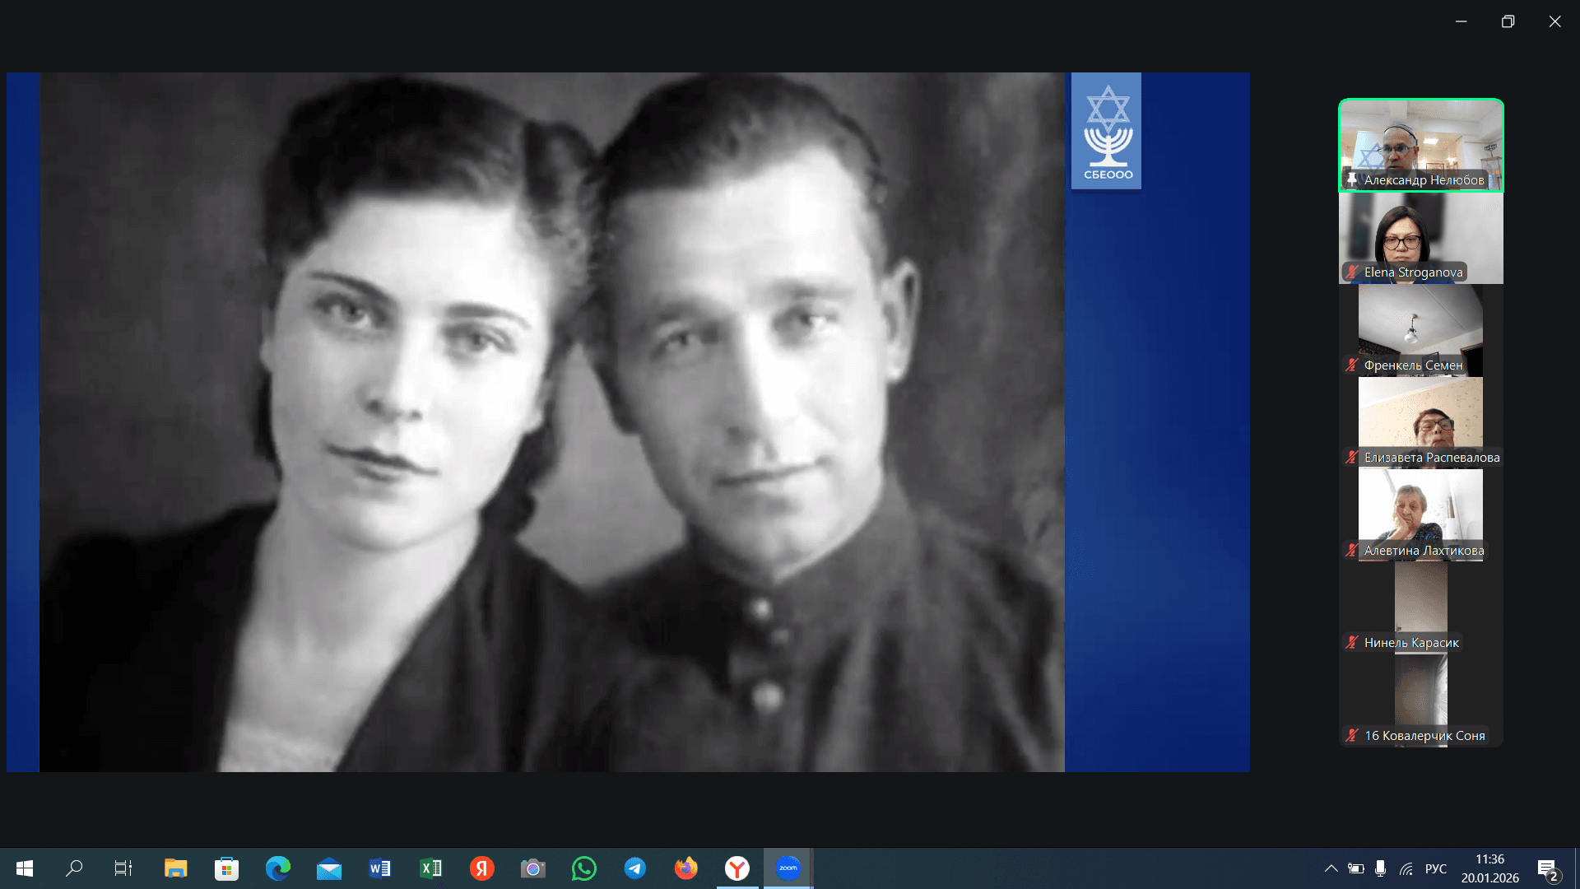Click muted mic icon of Френкель Семен
The width and height of the screenshot is (1580, 889).
click(1352, 365)
